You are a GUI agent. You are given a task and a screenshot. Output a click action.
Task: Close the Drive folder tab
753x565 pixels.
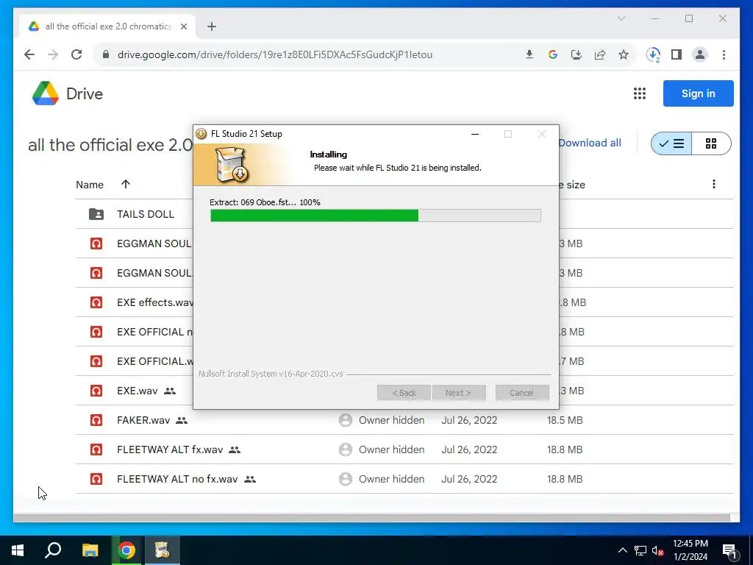[183, 26]
